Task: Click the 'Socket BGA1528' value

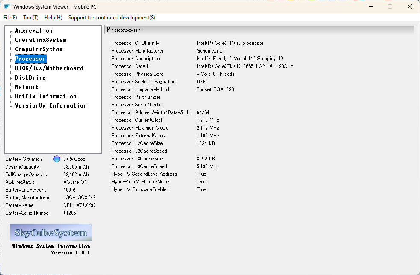Action: pos(215,89)
